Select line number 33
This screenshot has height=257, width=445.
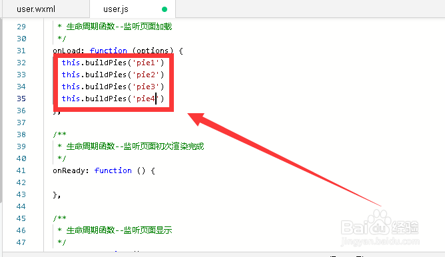[x=21, y=75]
